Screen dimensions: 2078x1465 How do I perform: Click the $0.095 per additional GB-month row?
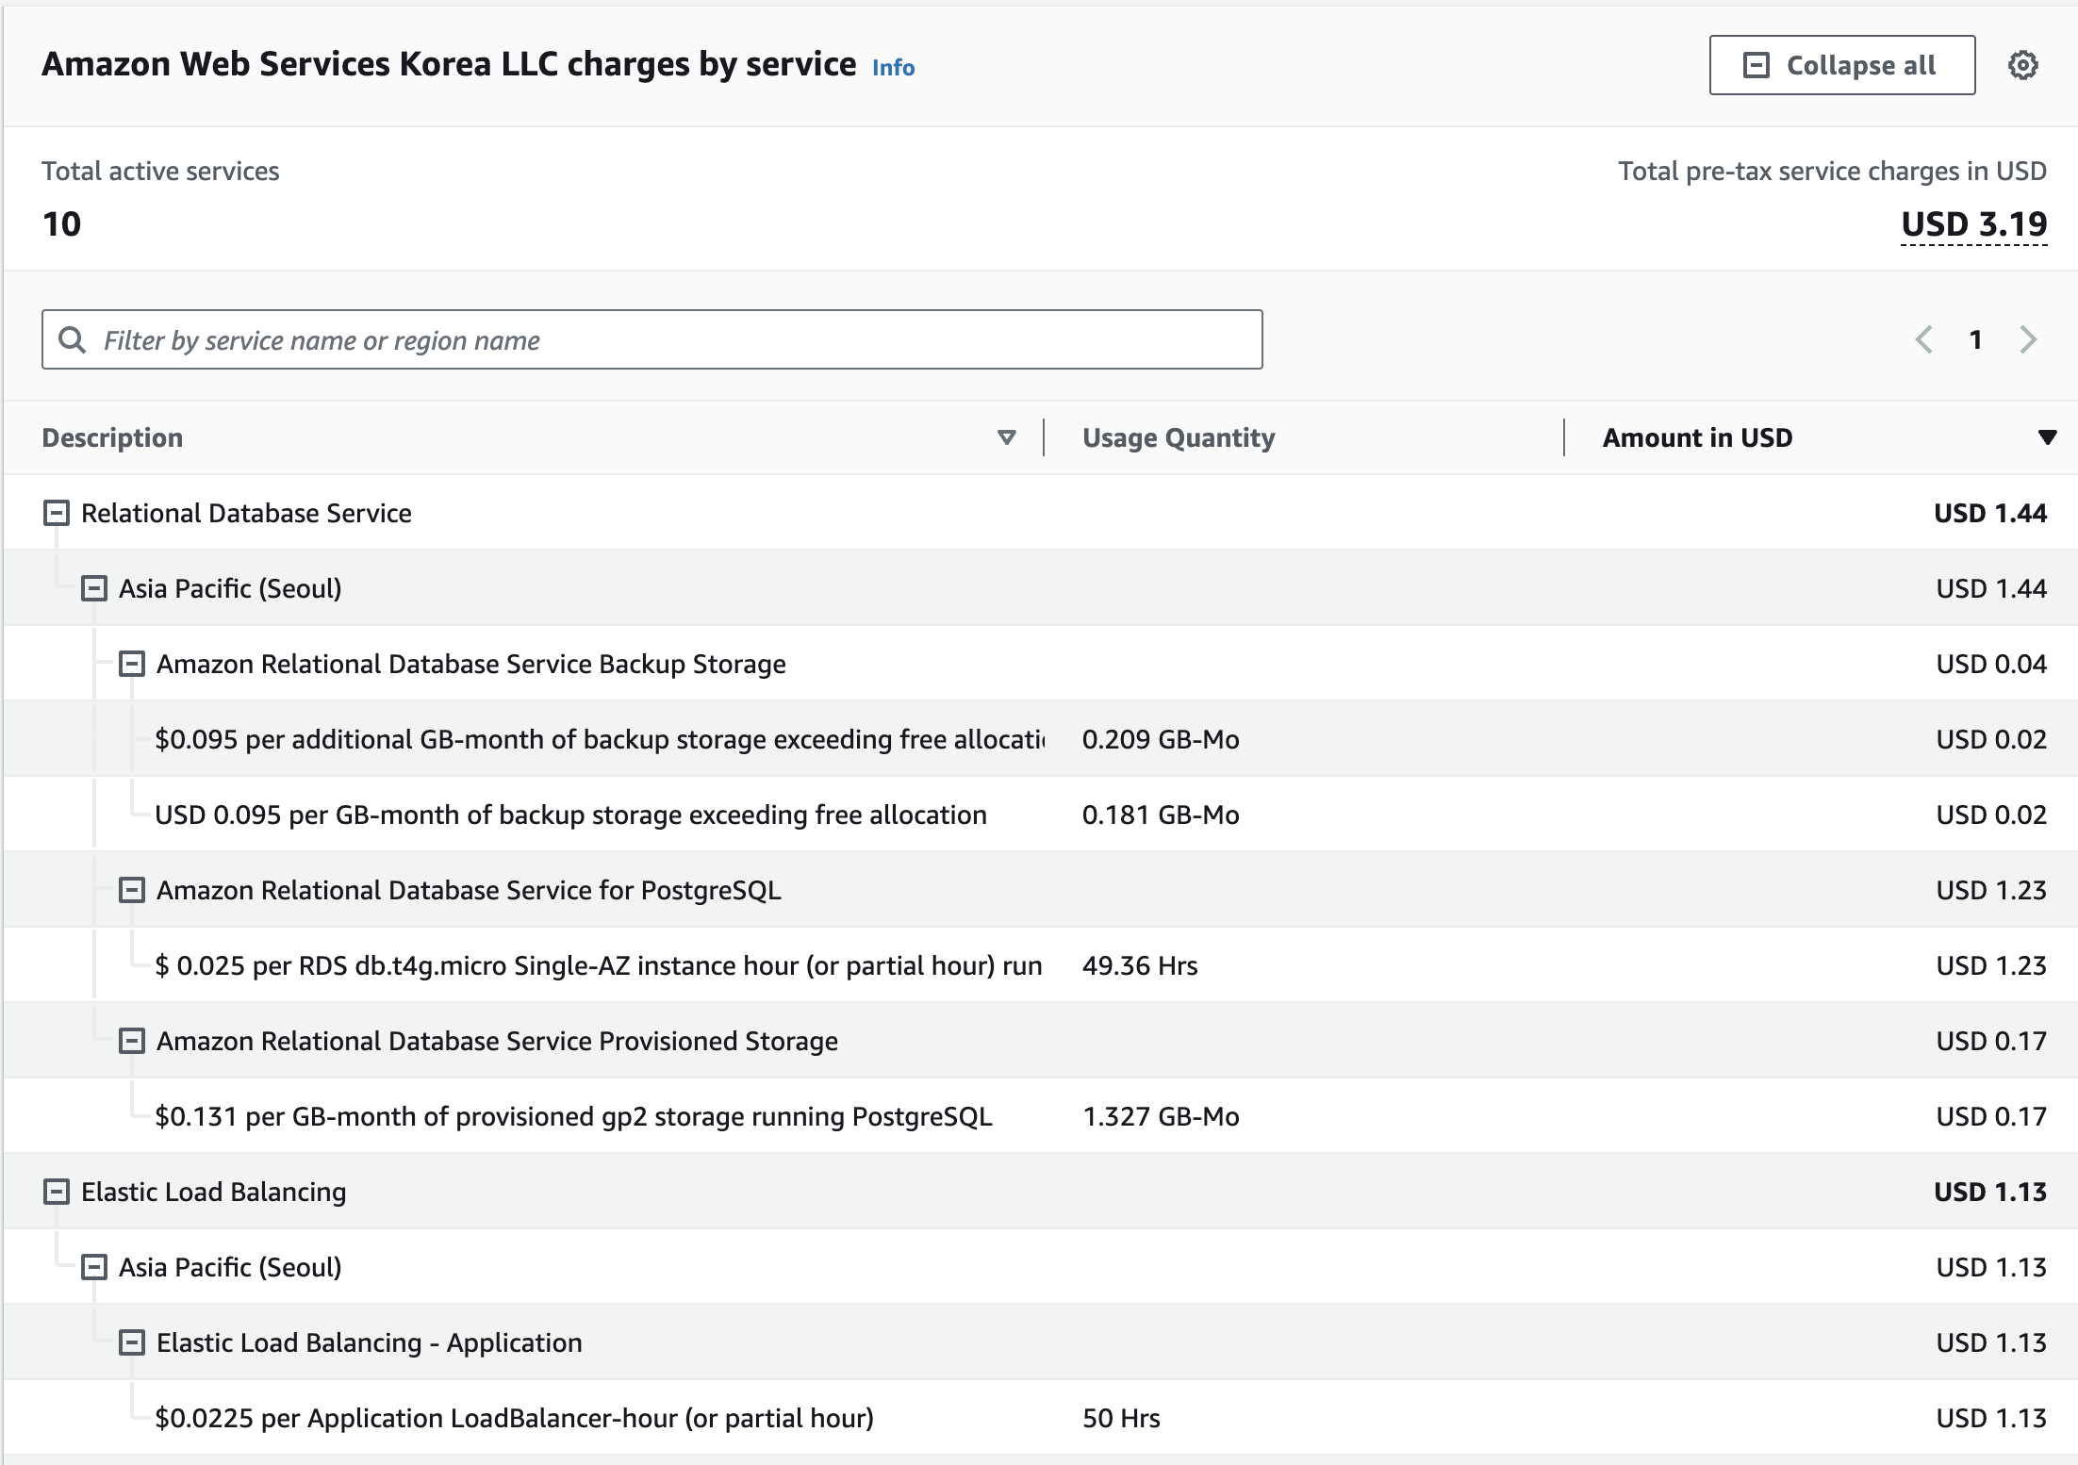(1041, 739)
